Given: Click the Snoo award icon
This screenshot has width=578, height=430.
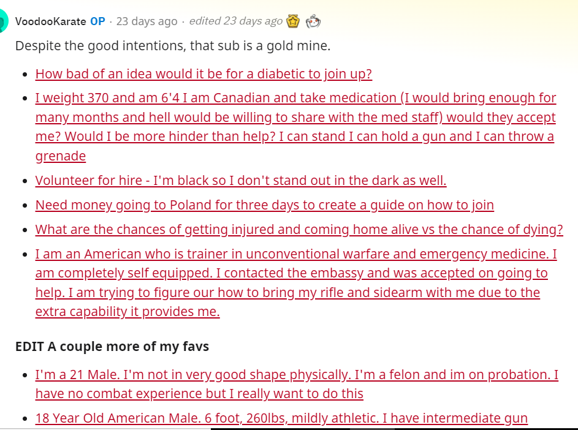Looking at the screenshot, I should (313, 21).
